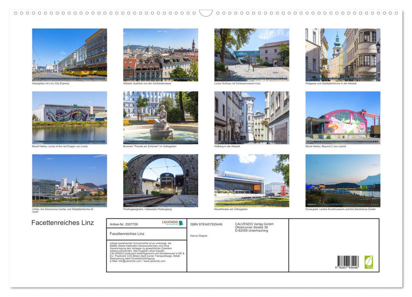This screenshot has height=297, width=412.
Task: Expand the Artikel-Nr. 2007709 info field
Action: pyautogui.click(x=124, y=224)
